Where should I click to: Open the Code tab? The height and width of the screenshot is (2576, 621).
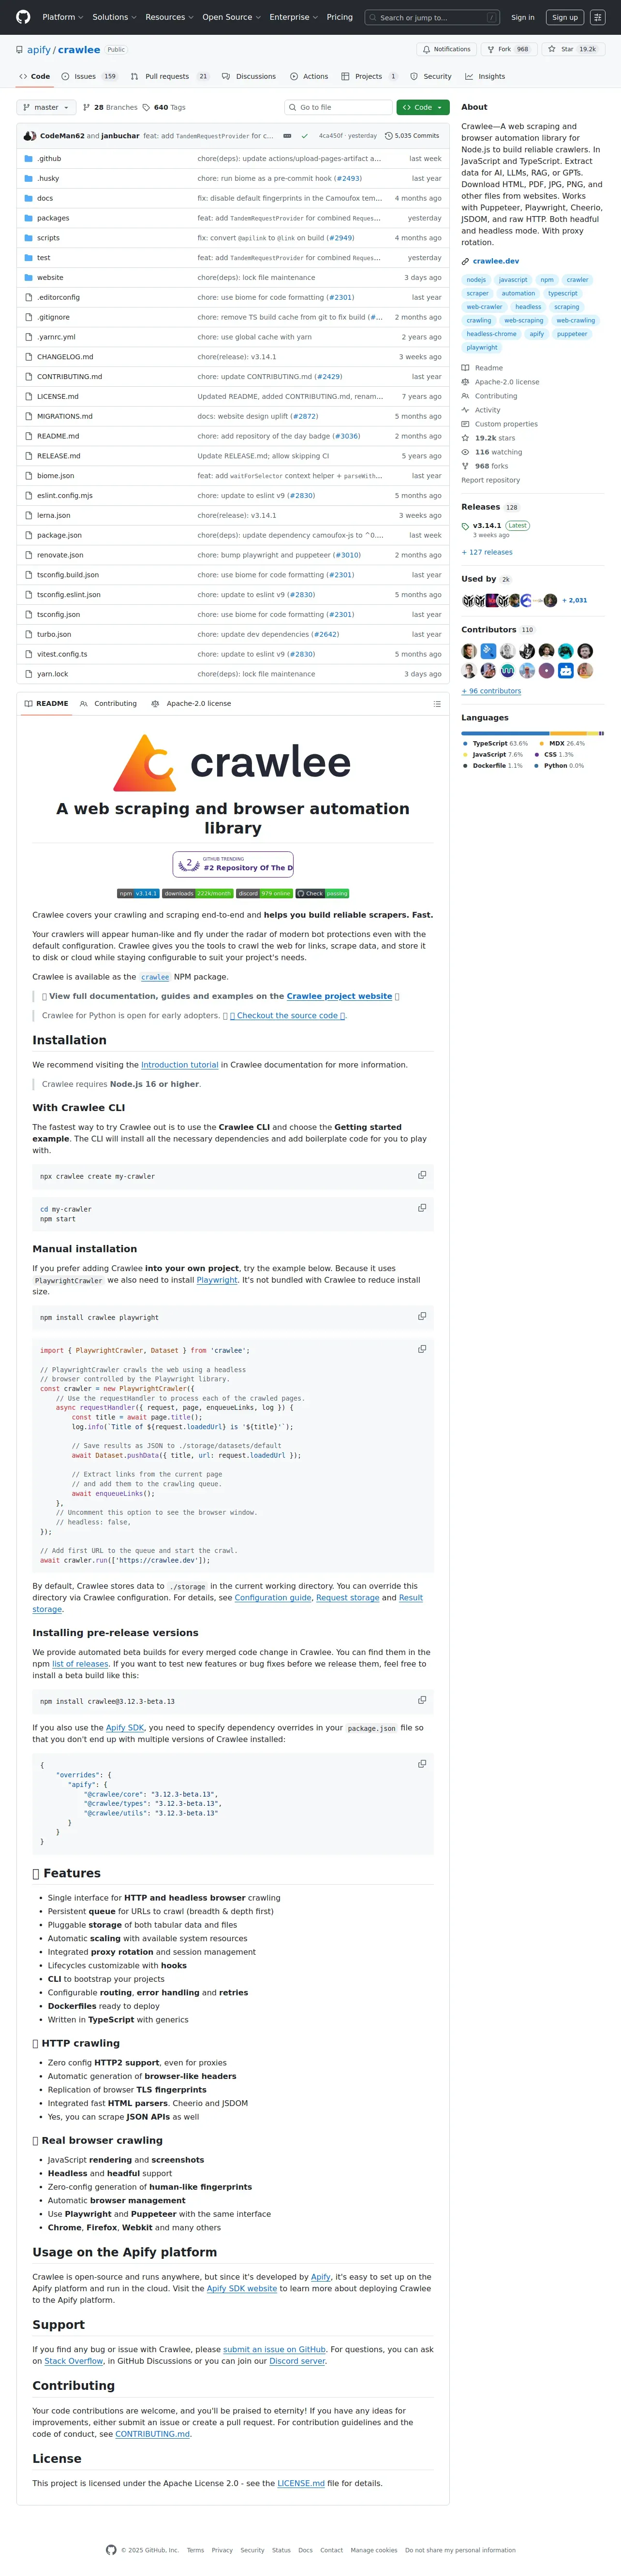click(x=34, y=76)
